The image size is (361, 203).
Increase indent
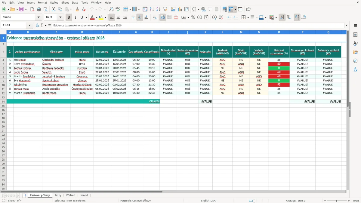229,17
